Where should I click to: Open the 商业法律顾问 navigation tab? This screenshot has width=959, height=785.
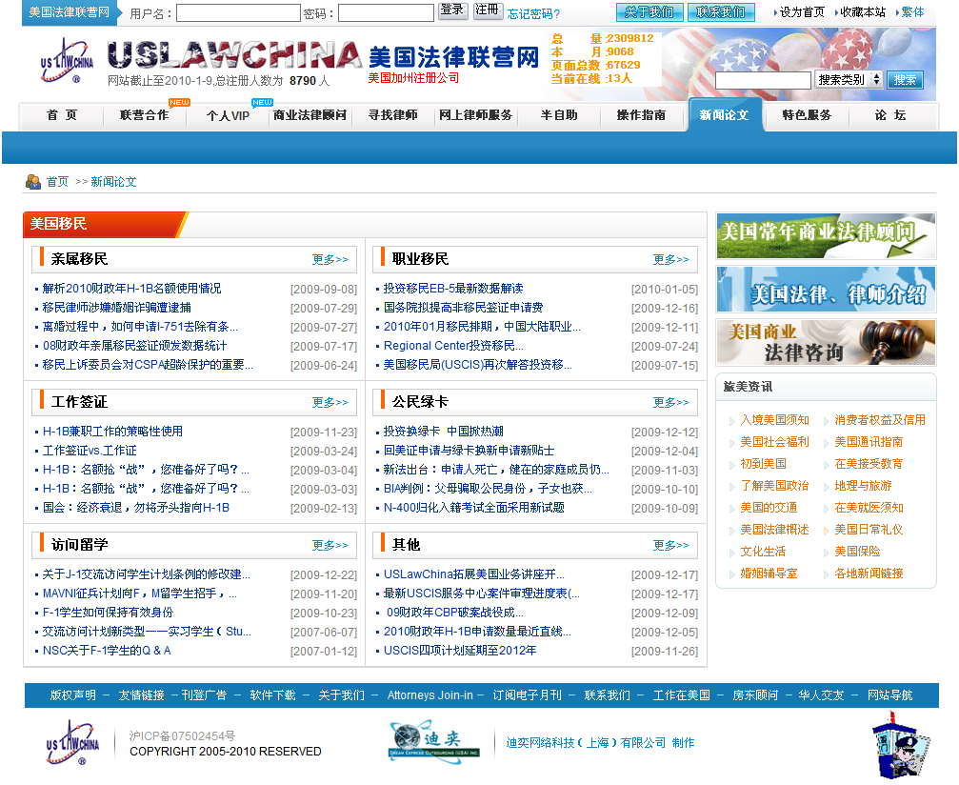(x=310, y=115)
